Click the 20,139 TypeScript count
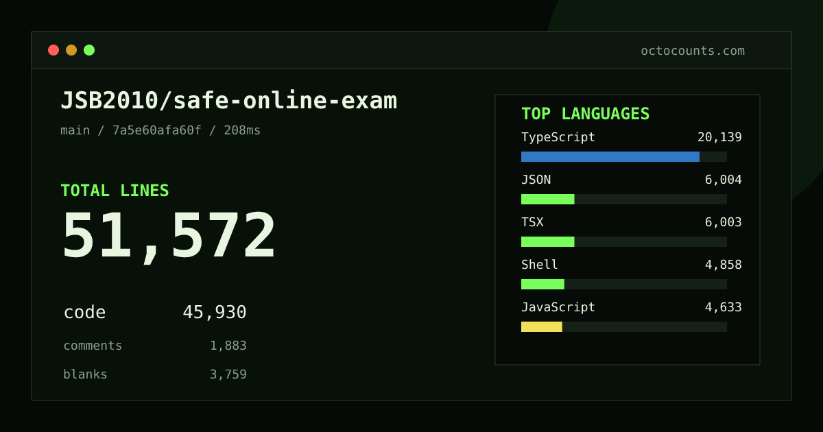Image resolution: width=823 pixels, height=432 pixels. pos(719,137)
